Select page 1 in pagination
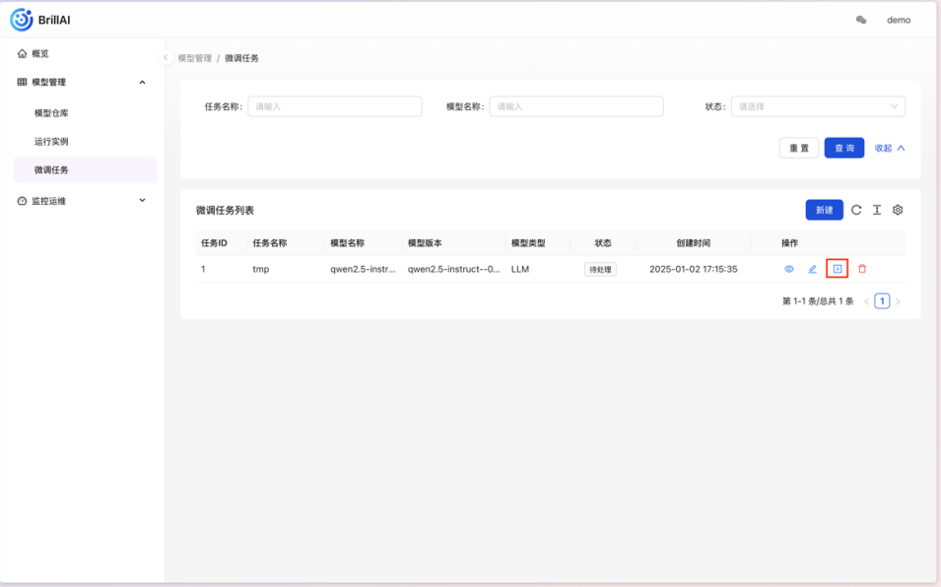The height and width of the screenshot is (587, 941). click(x=882, y=301)
